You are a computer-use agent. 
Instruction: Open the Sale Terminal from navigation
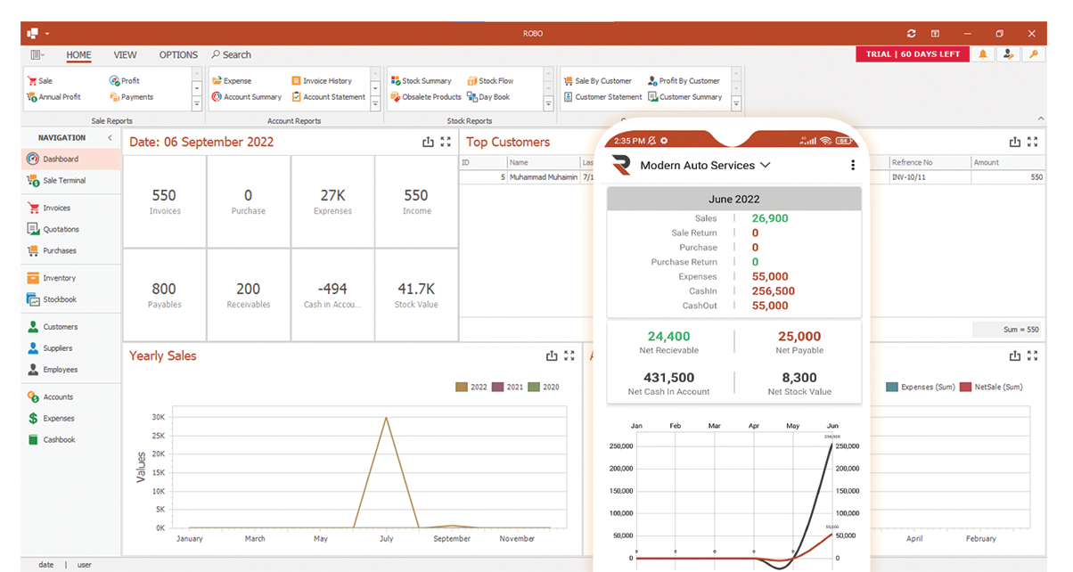[64, 180]
